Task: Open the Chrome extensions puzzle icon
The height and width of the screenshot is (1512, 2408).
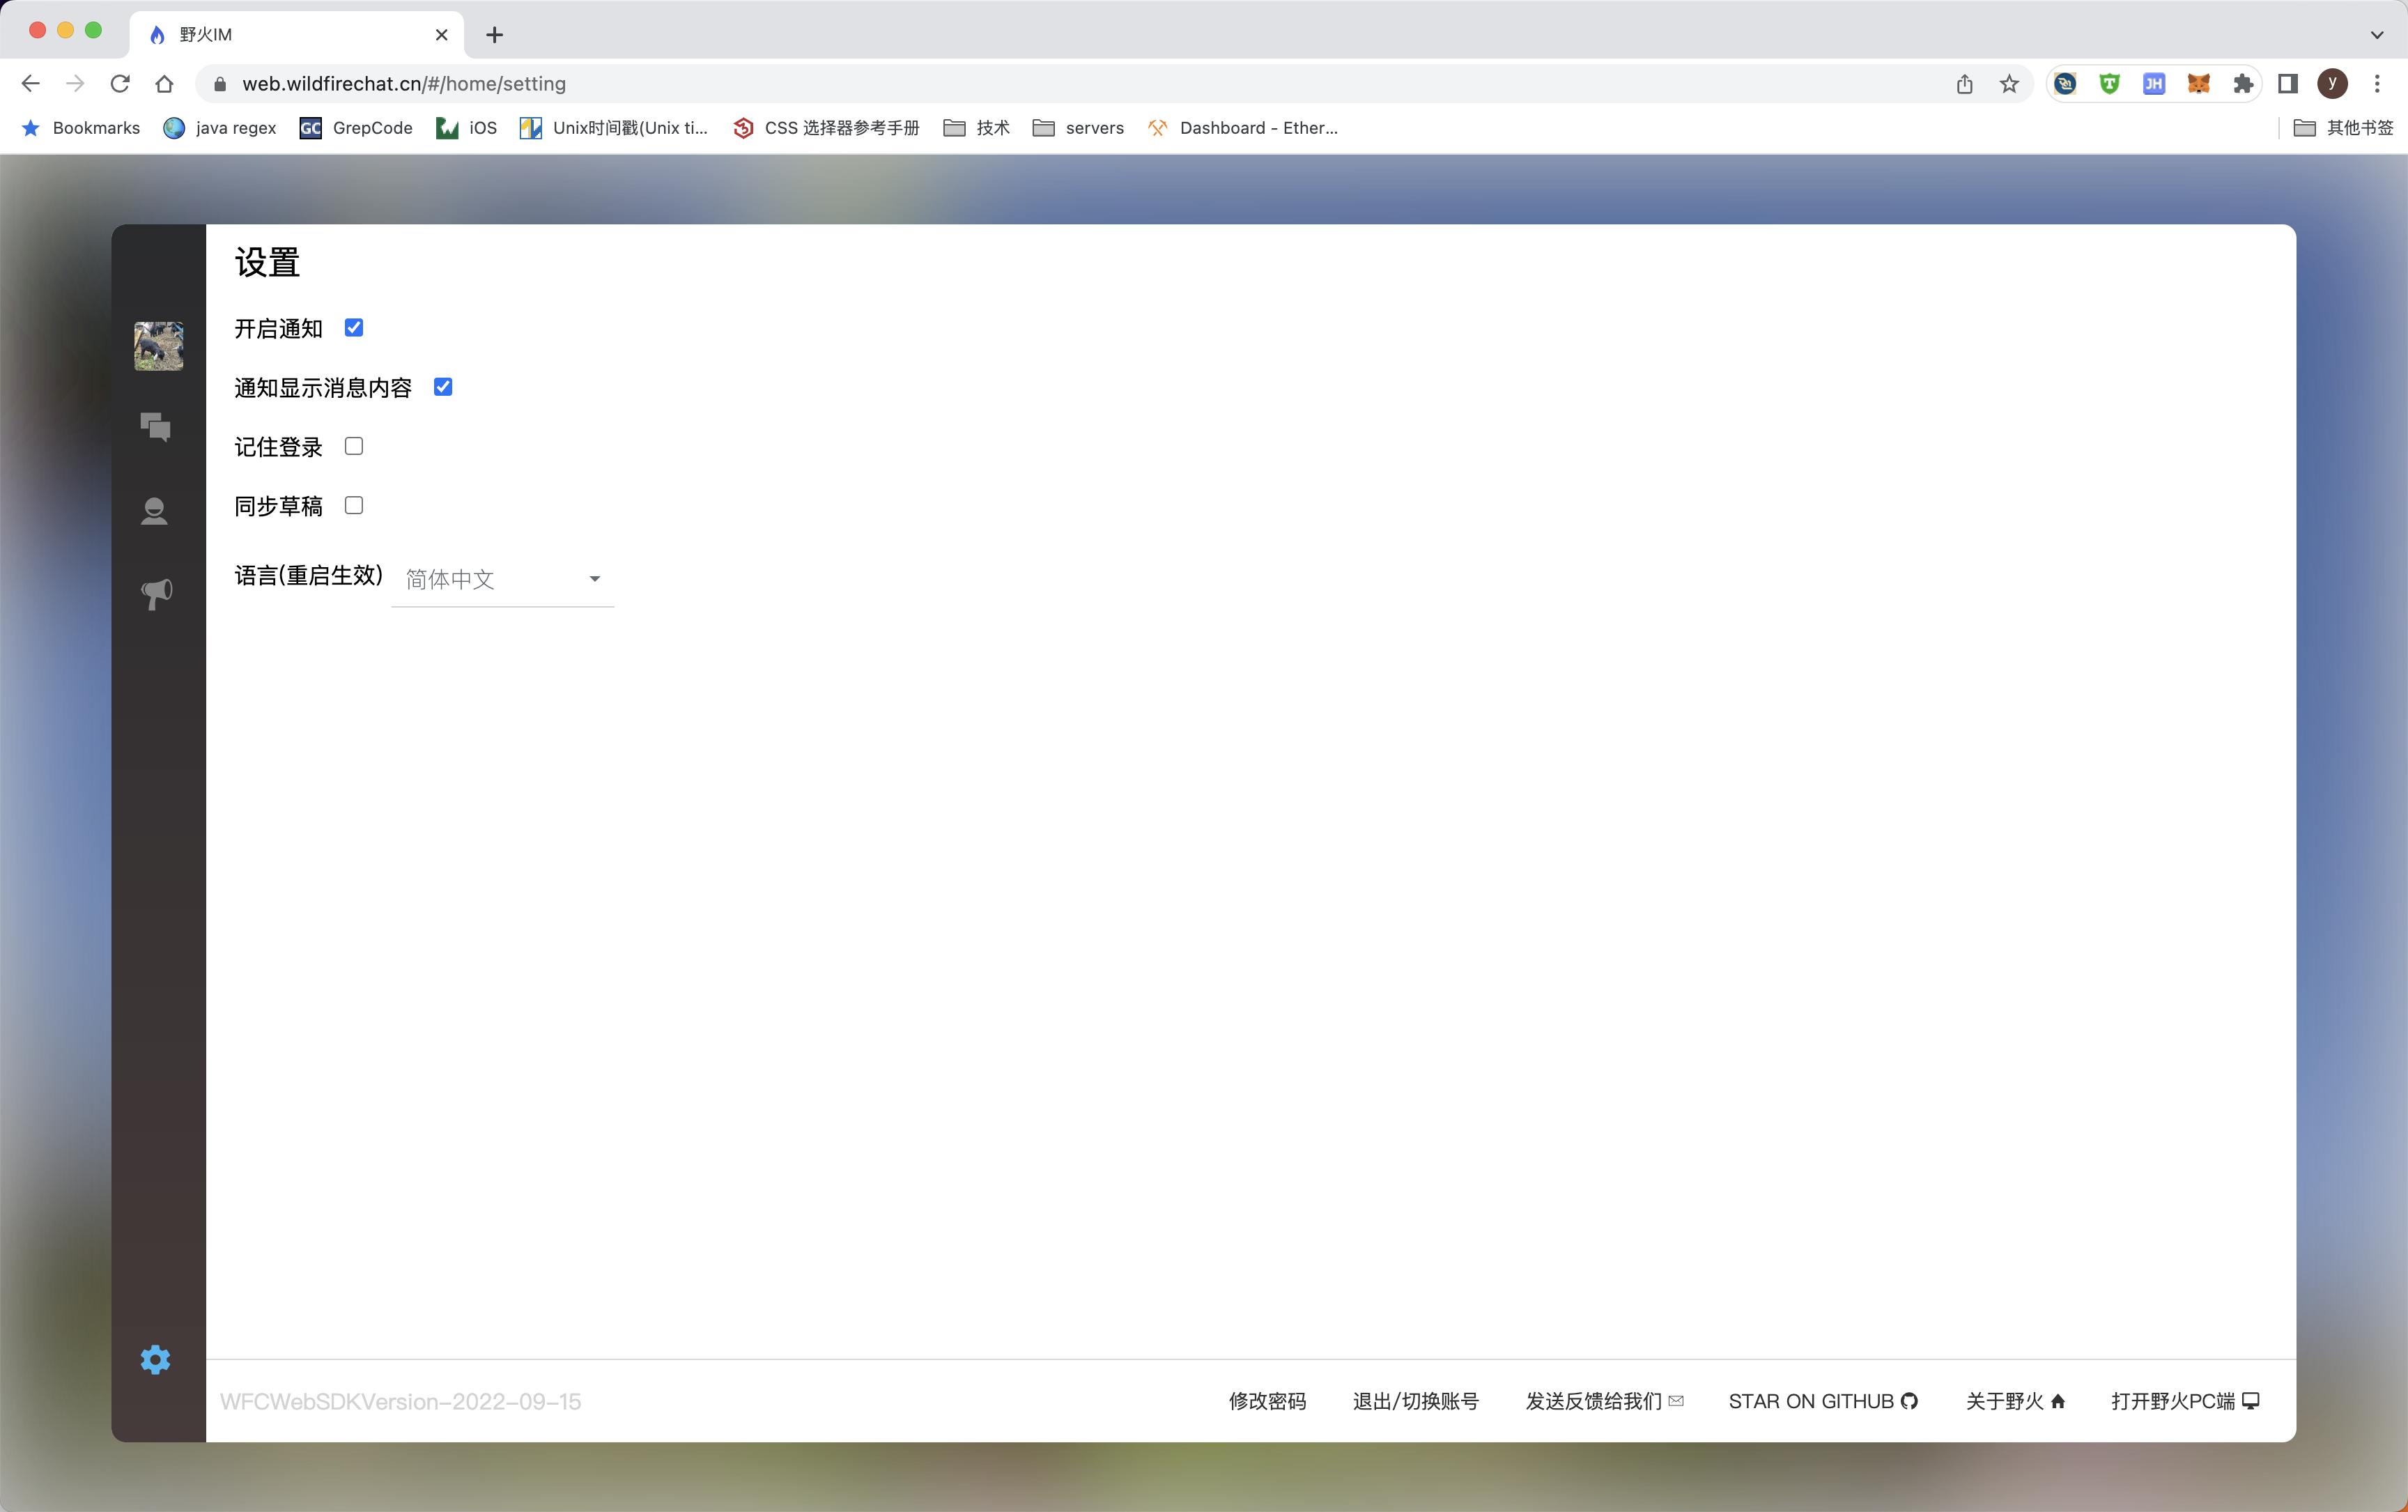Action: pos(2243,84)
